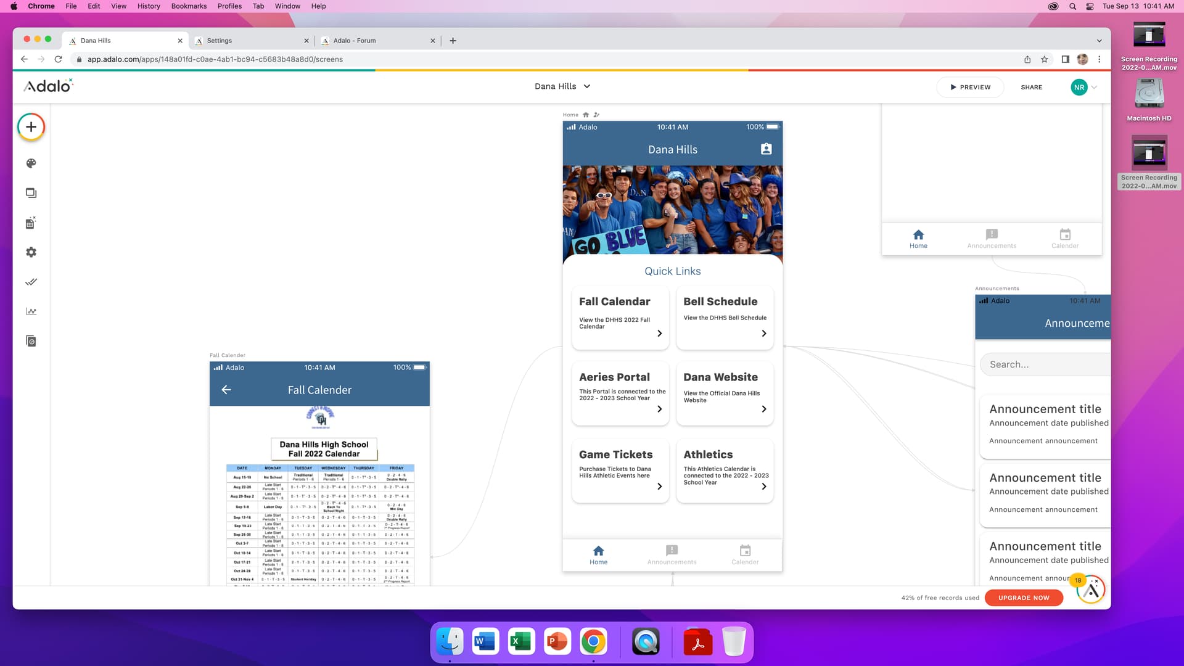Select the Quick Links heading
This screenshot has width=1184, height=666.
point(672,271)
